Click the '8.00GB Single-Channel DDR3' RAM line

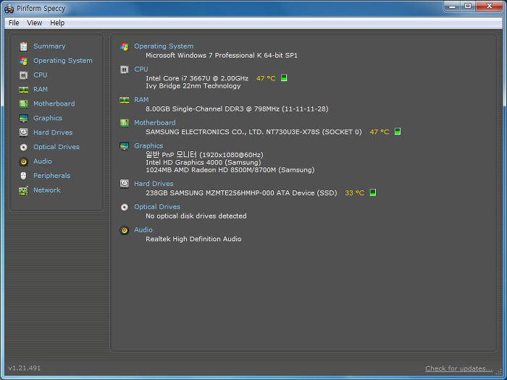(237, 109)
